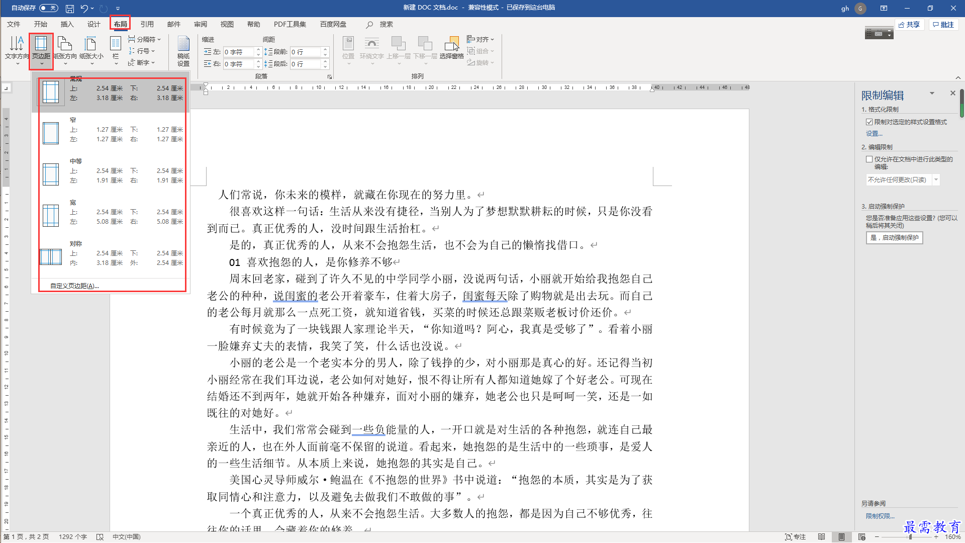
Task: Expand the Line Numbers (行号) dropdown
Action: 142,51
